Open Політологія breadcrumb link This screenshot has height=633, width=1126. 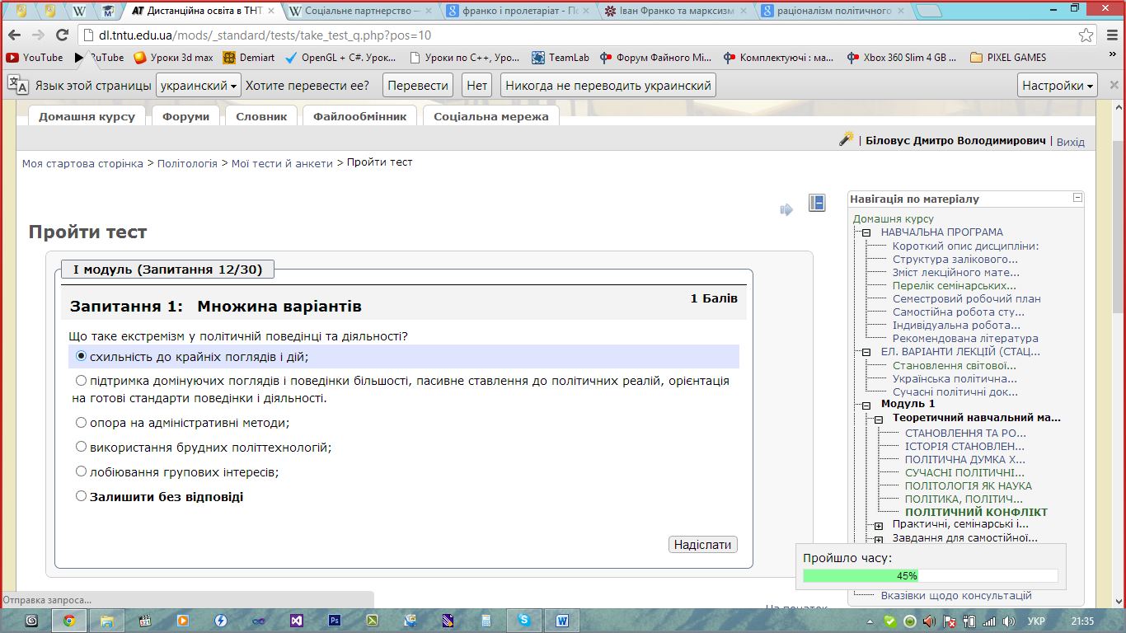click(187, 163)
